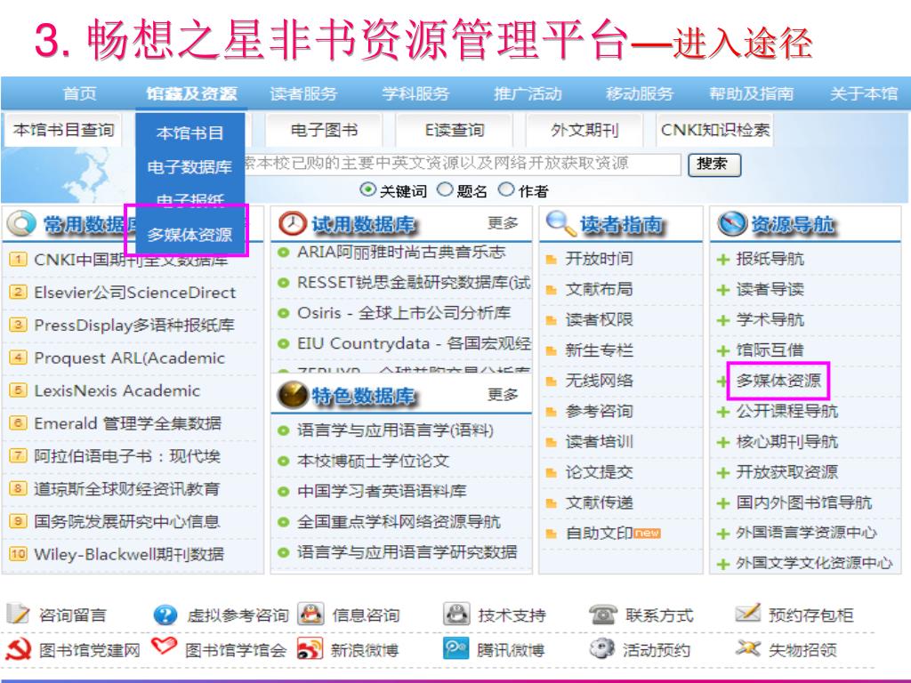Select the 关键词 radio button
The image size is (911, 683).
click(x=367, y=189)
